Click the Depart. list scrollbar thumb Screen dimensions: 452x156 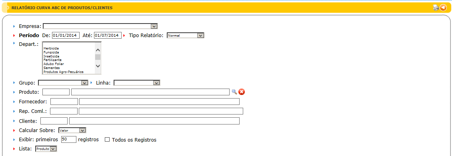point(98,57)
